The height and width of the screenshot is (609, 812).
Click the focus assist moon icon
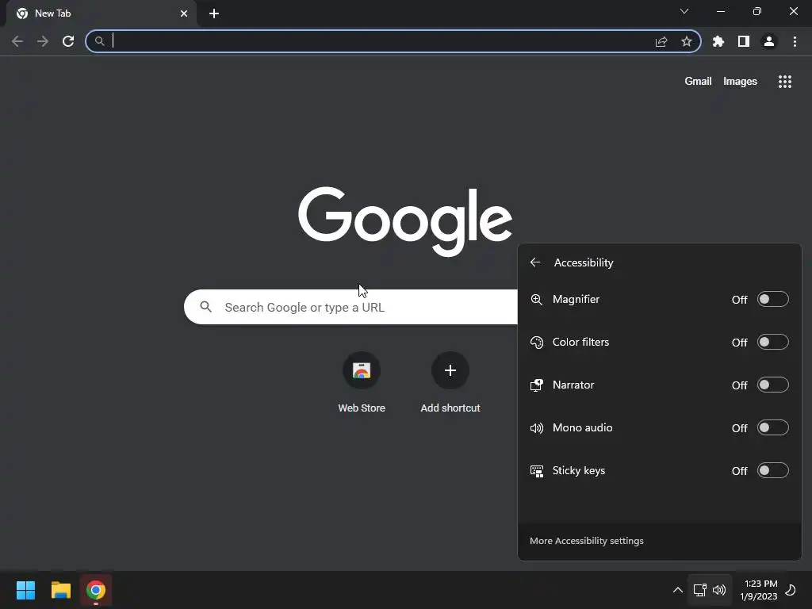(x=791, y=590)
